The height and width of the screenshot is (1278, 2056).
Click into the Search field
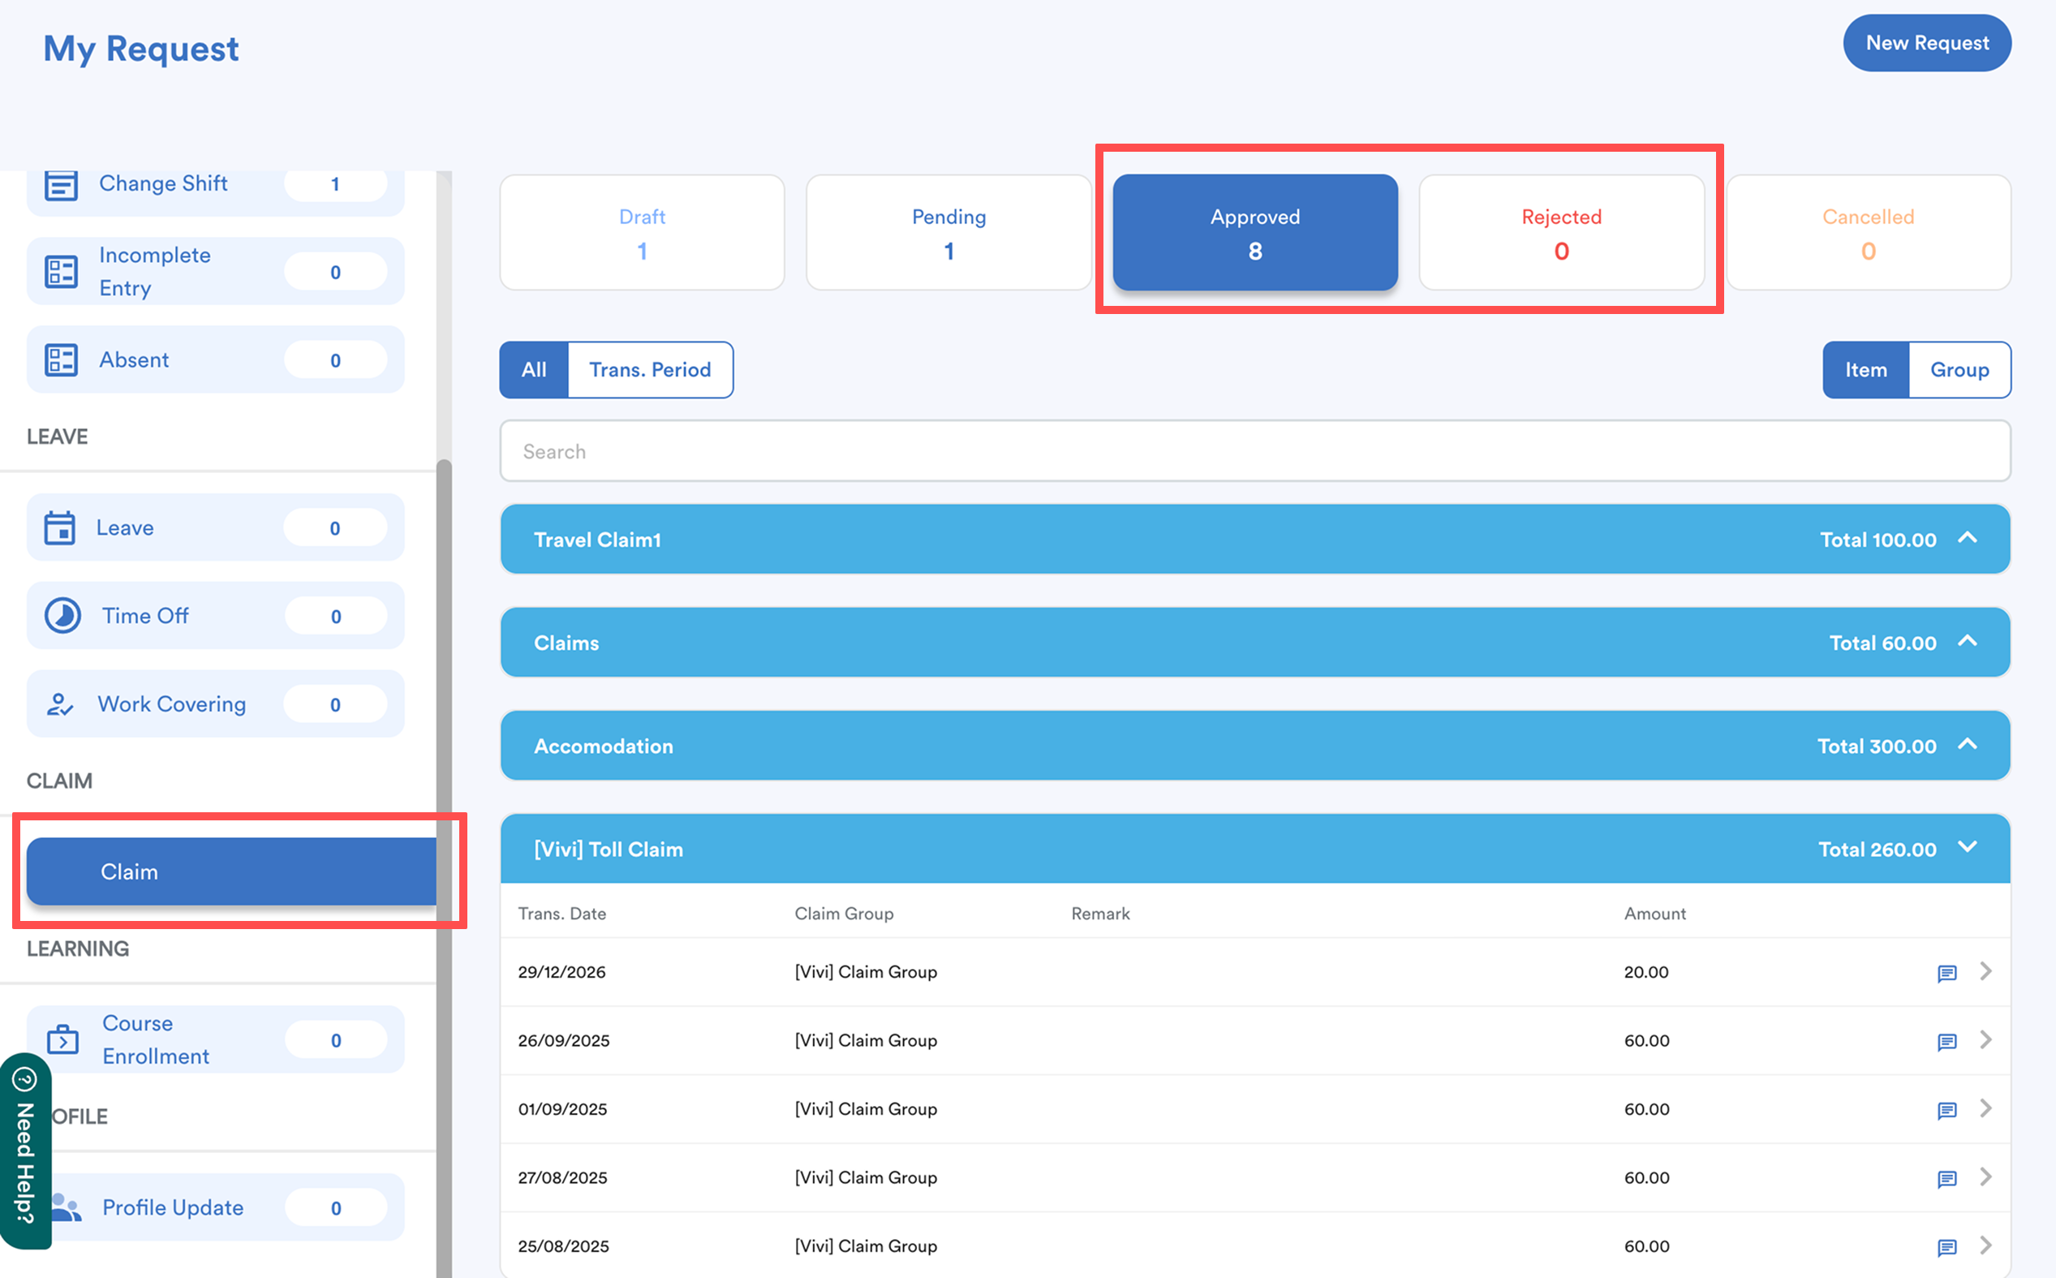coord(1254,451)
